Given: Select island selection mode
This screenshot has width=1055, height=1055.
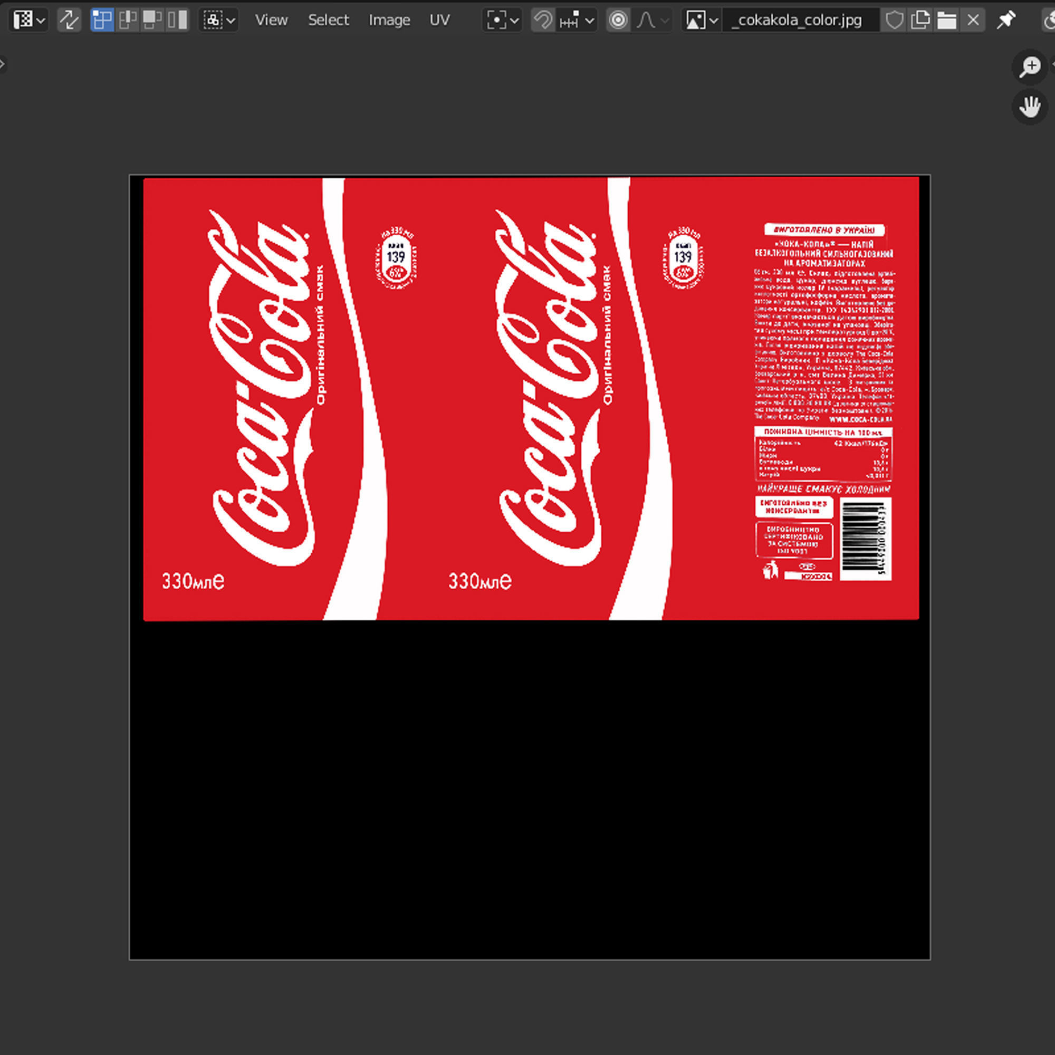Looking at the screenshot, I should [177, 20].
